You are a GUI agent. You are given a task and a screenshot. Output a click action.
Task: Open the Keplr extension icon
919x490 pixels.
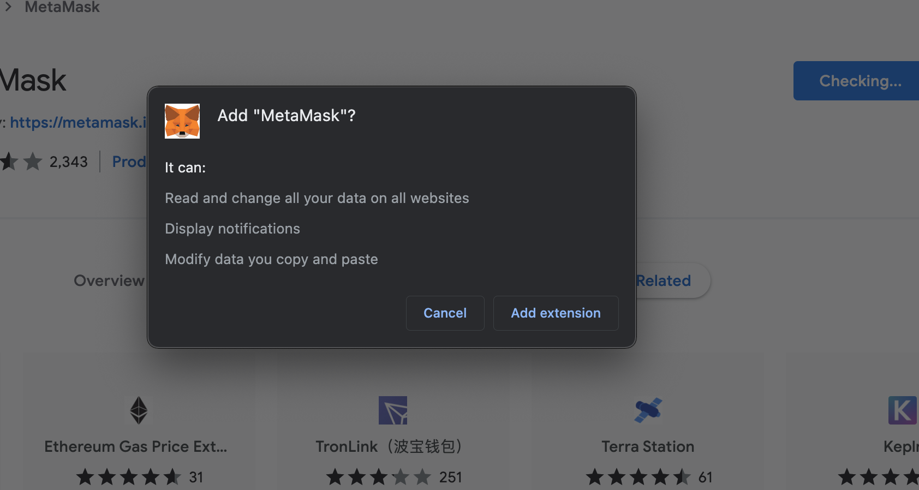pyautogui.click(x=903, y=410)
